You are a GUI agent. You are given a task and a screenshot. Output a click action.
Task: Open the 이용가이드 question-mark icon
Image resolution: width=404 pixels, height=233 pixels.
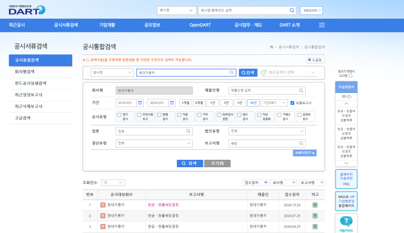(x=346, y=221)
